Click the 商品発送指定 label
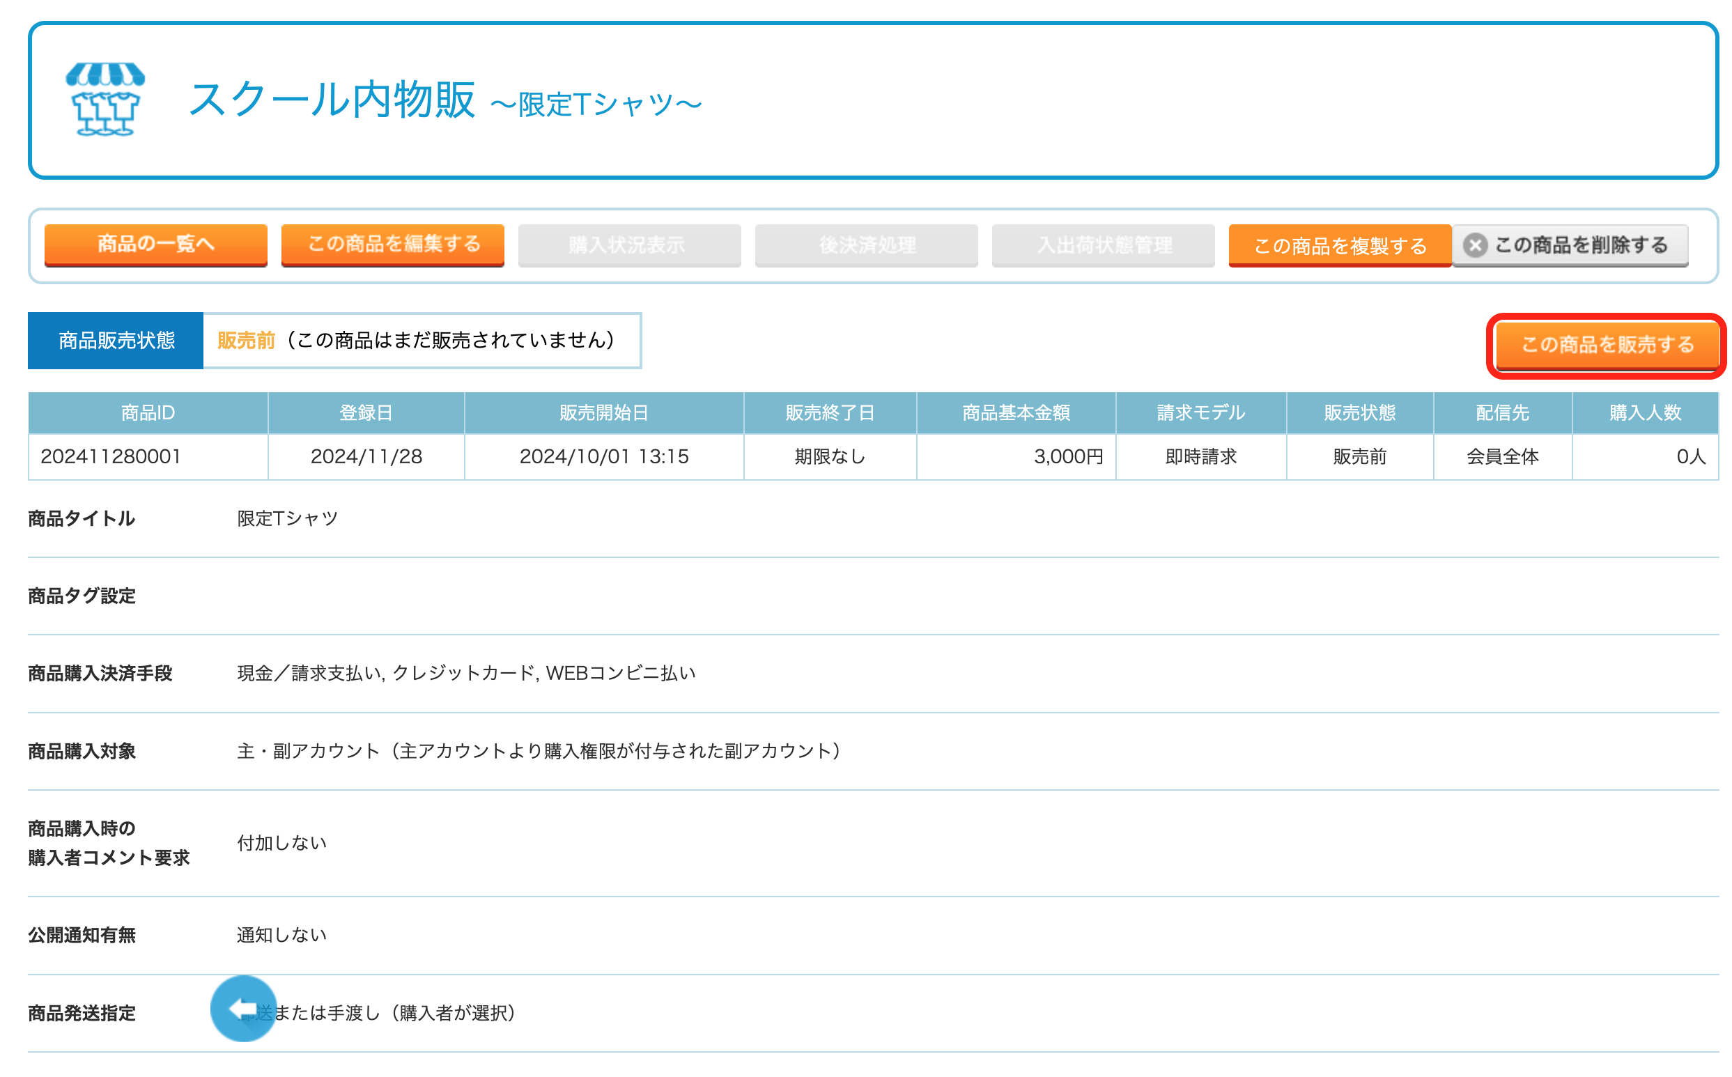Viewport: 1732px width, 1077px height. pos(82,1013)
